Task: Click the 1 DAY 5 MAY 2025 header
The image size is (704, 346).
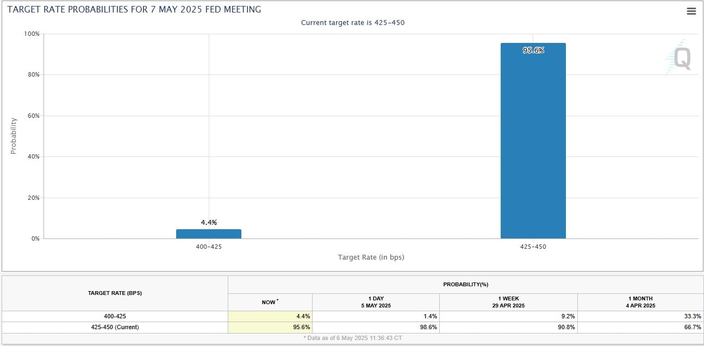Action: 376,302
